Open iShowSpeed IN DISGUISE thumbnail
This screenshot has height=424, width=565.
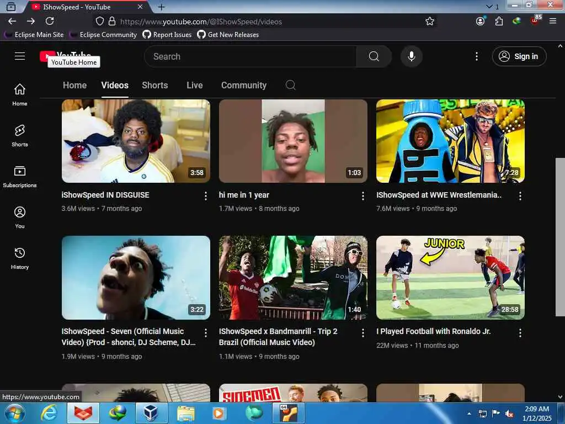tap(136, 141)
